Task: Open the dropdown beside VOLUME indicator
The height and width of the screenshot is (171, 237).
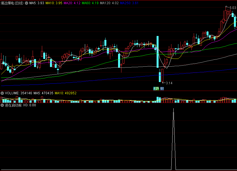Action: coord(2,93)
